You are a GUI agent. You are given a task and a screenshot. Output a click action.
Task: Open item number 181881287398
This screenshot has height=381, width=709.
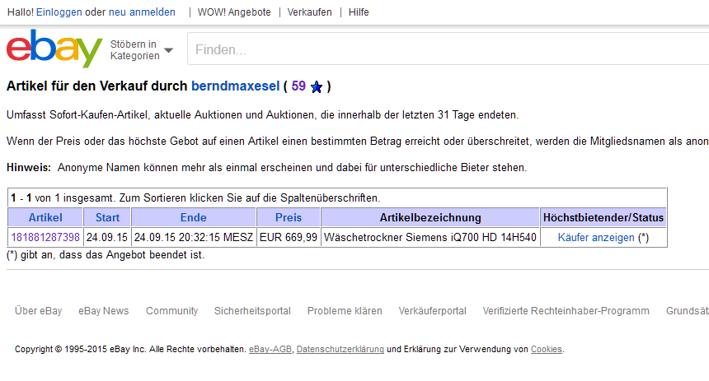pyautogui.click(x=45, y=238)
